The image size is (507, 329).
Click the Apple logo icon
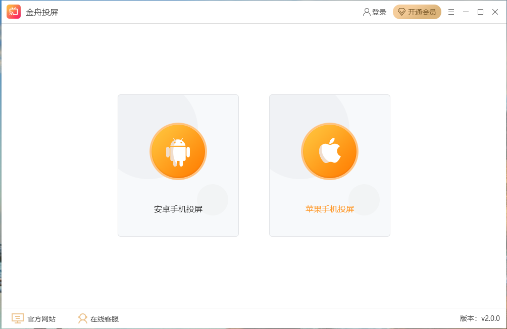click(x=329, y=151)
